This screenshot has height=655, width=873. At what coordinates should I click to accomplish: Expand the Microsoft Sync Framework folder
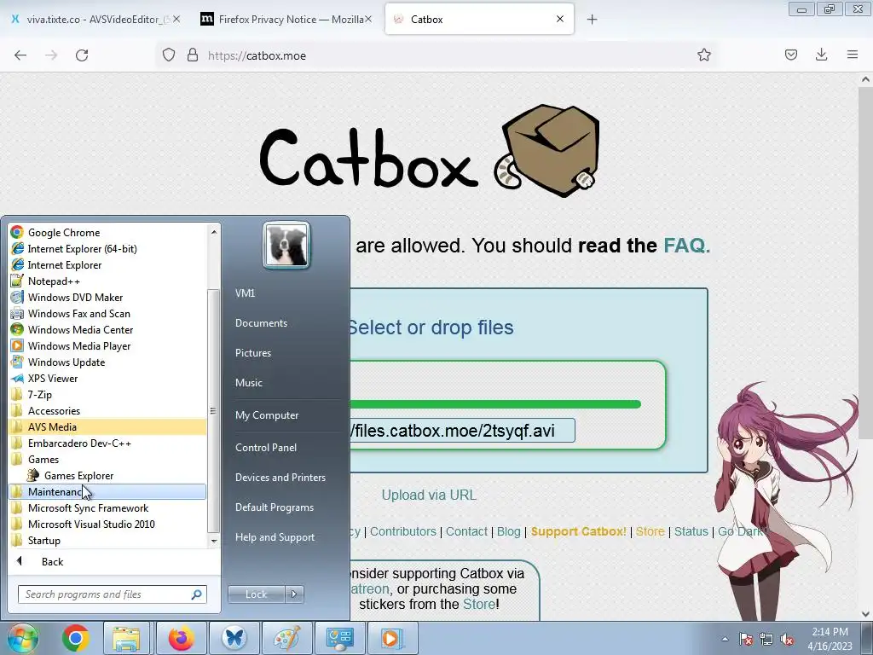click(x=88, y=508)
